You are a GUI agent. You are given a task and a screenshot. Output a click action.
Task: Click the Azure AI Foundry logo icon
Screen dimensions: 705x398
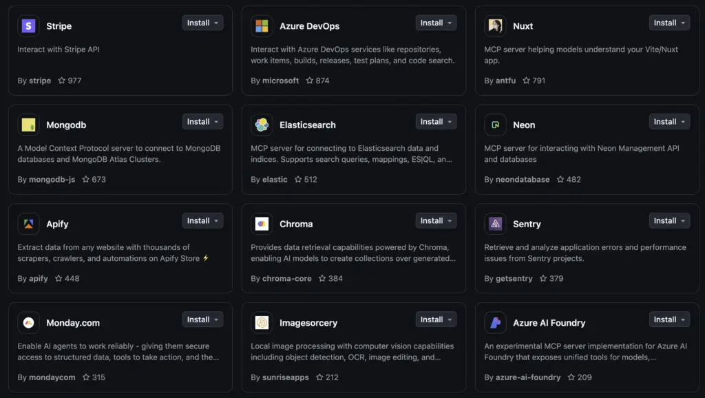pyautogui.click(x=495, y=322)
